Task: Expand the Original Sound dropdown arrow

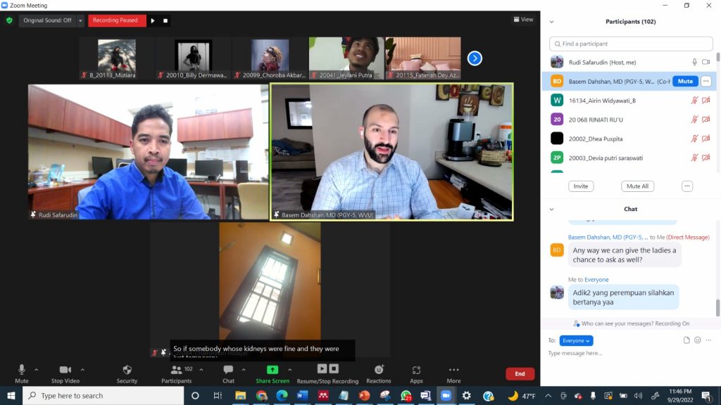Action: [80, 20]
